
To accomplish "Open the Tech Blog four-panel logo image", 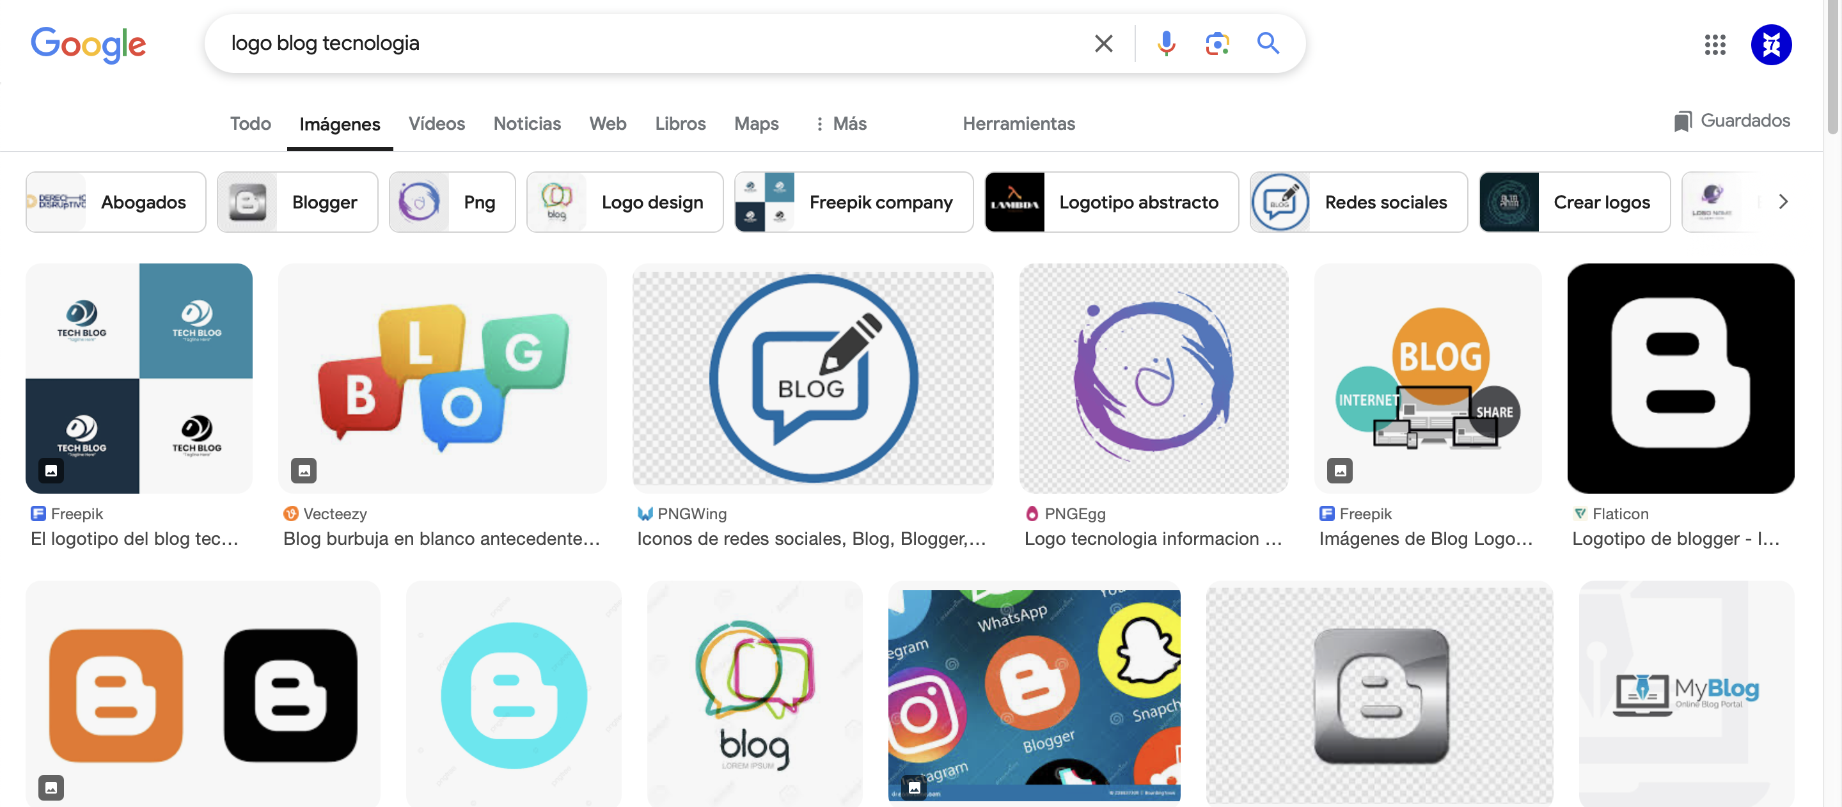I will 139,378.
